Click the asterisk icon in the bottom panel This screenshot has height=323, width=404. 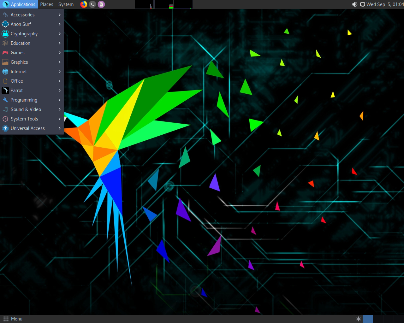click(359, 319)
